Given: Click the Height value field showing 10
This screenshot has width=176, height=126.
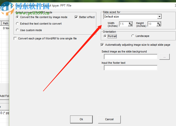Looking at the screenshot, I should 152,24.
